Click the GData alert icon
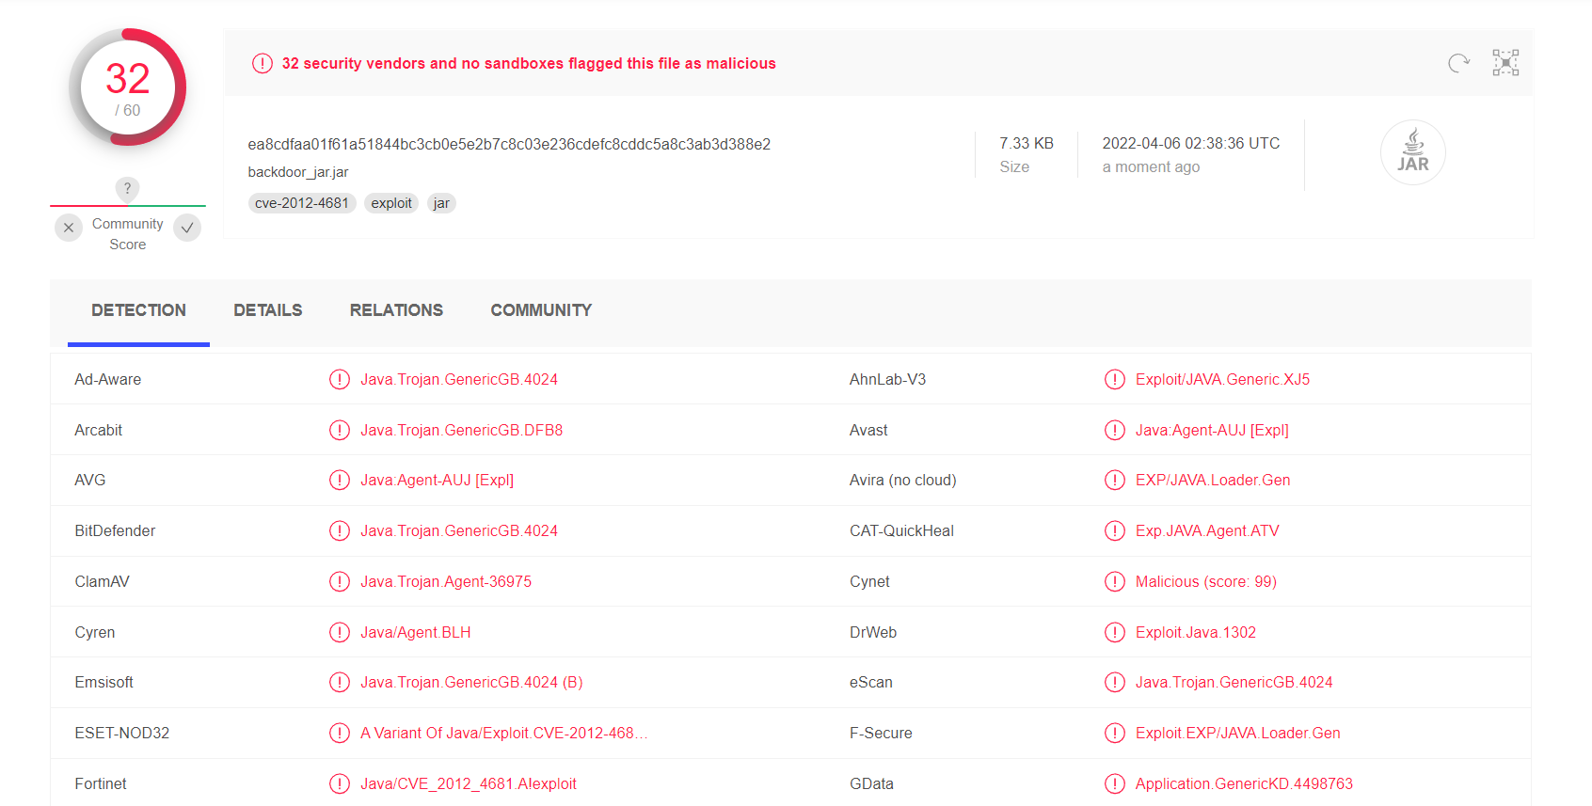This screenshot has height=806, width=1592. click(1115, 783)
